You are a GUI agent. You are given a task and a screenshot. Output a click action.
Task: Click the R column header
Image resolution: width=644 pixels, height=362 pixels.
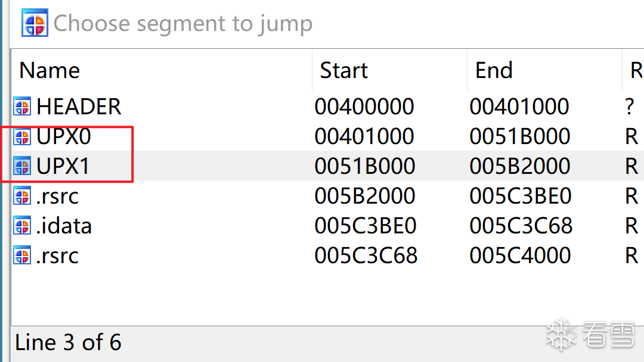point(635,70)
